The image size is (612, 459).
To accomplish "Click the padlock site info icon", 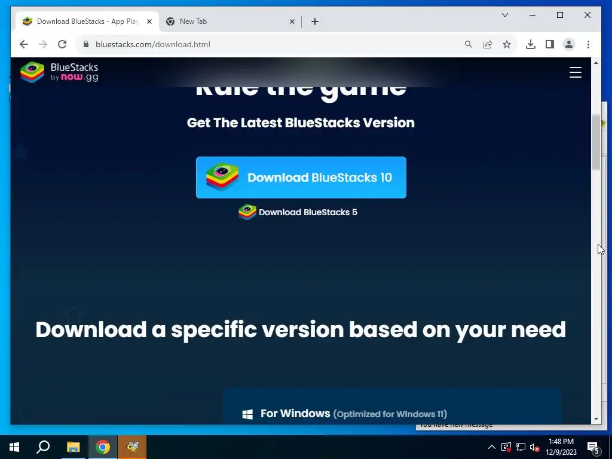I will point(86,44).
